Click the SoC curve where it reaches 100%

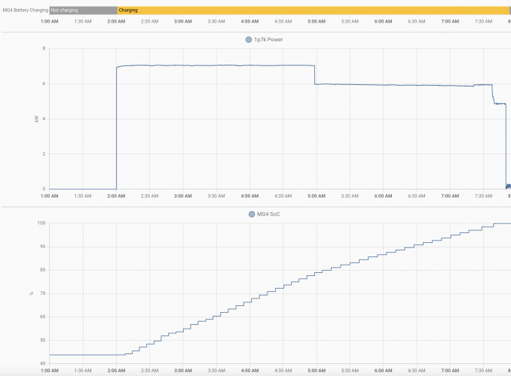501,223
